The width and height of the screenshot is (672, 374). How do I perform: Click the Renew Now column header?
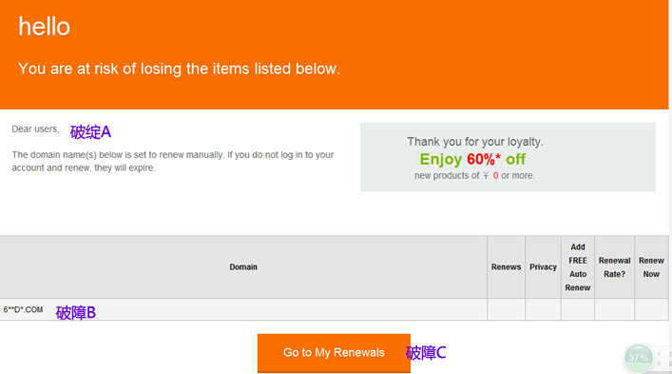pyautogui.click(x=651, y=266)
